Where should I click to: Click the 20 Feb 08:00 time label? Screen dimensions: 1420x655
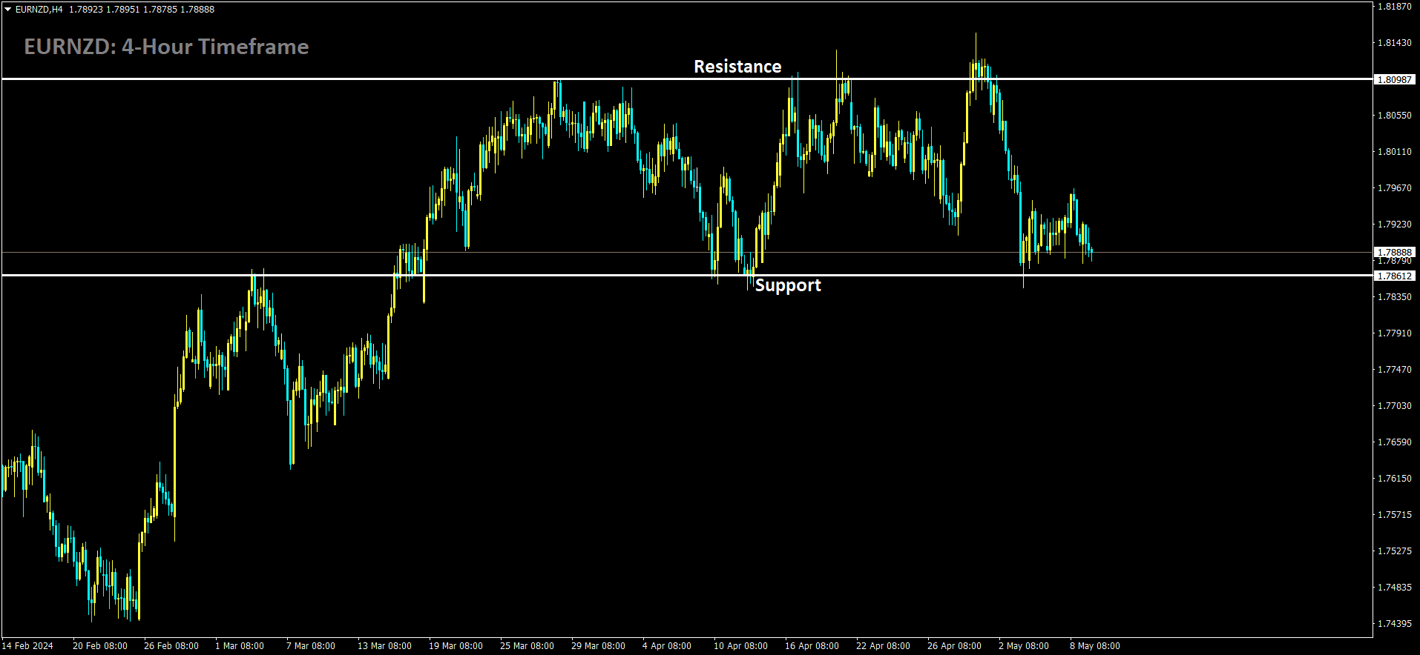coord(100,645)
